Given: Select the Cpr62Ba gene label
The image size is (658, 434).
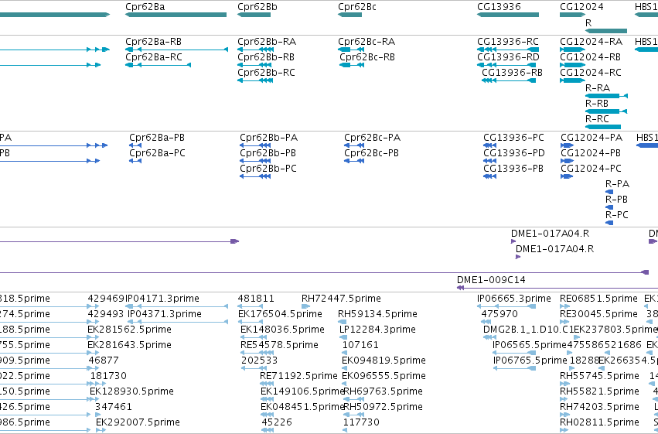Looking at the screenshot, I should click(x=145, y=7).
